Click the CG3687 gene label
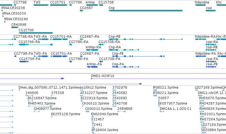Image resolution: width=226 pixels, height=134 pixels. [87, 8]
